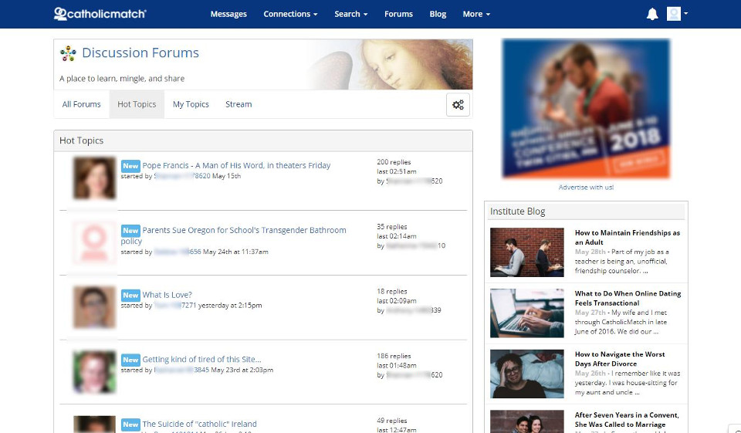Open Parents Sue Oregon transgender bathroom topic
Viewport: 741px width, 433px height.
click(244, 230)
